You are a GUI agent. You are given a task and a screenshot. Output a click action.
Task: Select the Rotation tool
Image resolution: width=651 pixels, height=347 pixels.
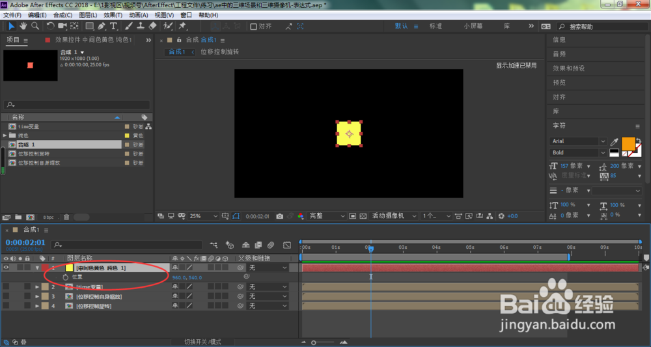click(x=50, y=26)
